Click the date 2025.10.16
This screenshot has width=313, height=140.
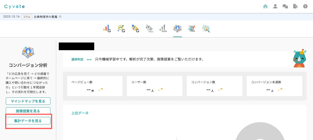(12, 17)
